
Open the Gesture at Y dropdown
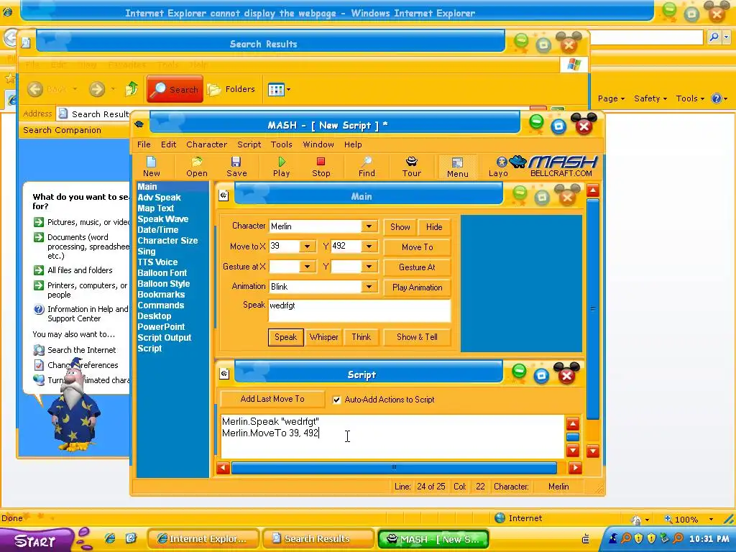pos(369,267)
